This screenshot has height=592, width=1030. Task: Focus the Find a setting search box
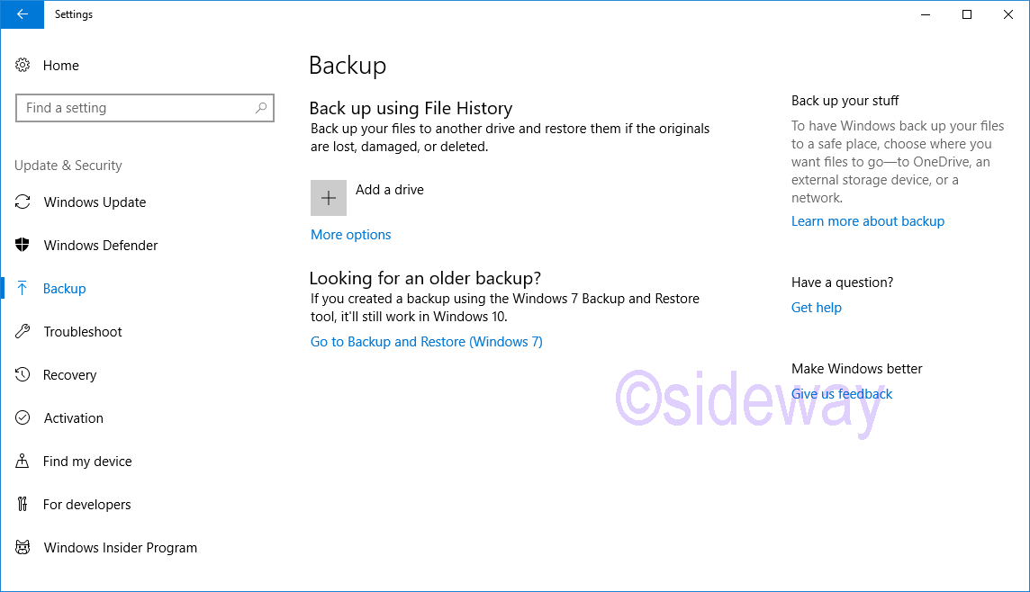(135, 108)
